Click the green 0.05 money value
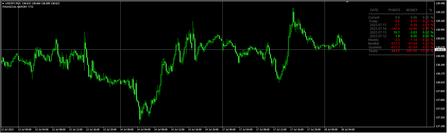The height and width of the screenshot is (133, 447). 414,36
